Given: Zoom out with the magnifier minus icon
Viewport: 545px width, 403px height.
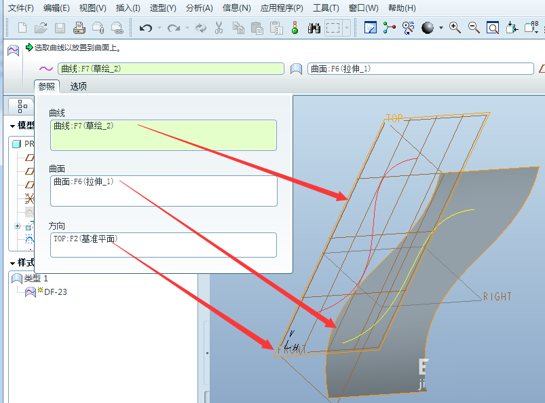Looking at the screenshot, I should [x=474, y=27].
